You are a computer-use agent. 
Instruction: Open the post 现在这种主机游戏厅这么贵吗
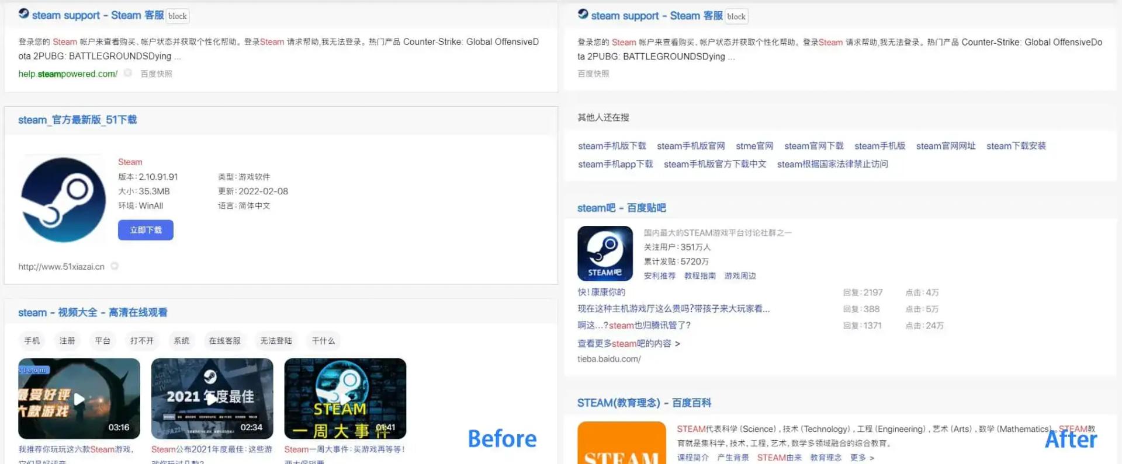click(x=674, y=309)
